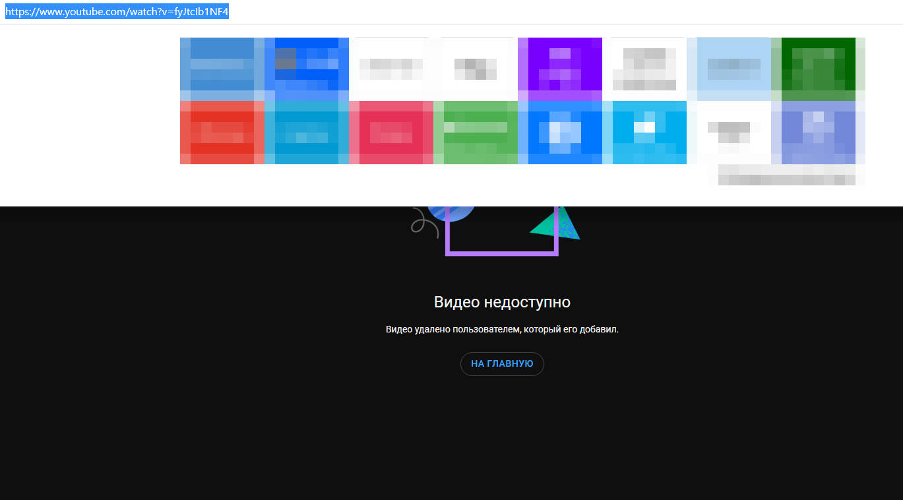The height and width of the screenshot is (500, 903).
Task: Click the steel blue tile in the top row
Action: click(x=222, y=69)
